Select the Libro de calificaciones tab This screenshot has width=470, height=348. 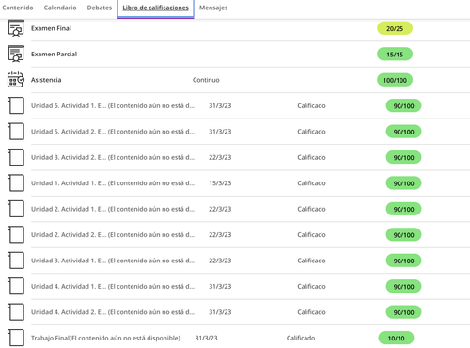coord(155,8)
